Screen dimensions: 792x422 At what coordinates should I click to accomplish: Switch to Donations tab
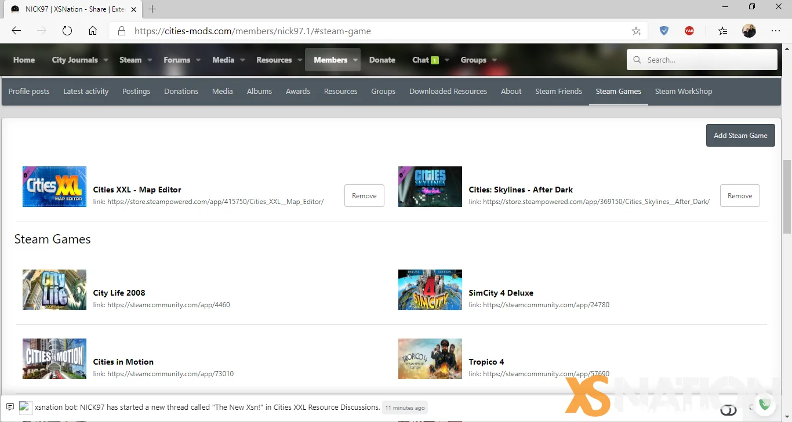tap(181, 91)
